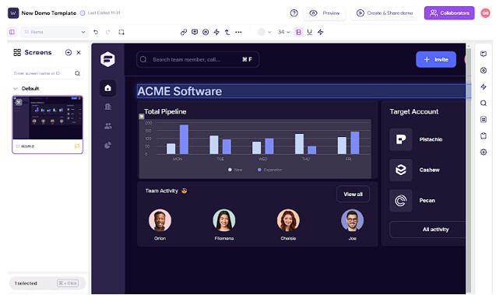Open the list icon in right sidebar
The width and height of the screenshot is (496, 295).
[x=484, y=120]
